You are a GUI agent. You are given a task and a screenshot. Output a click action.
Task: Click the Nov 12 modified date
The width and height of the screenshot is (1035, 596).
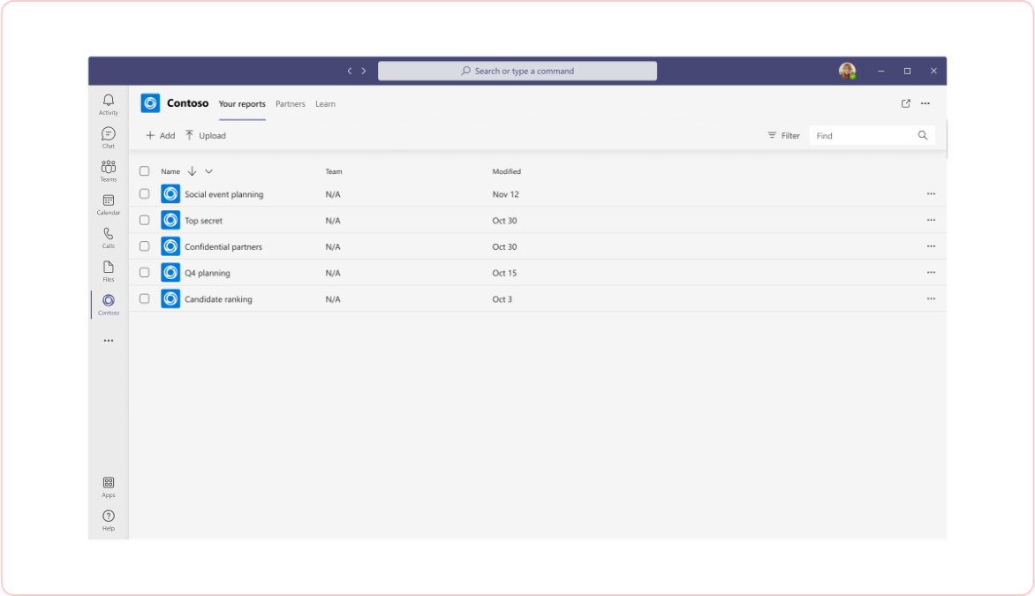coord(506,194)
